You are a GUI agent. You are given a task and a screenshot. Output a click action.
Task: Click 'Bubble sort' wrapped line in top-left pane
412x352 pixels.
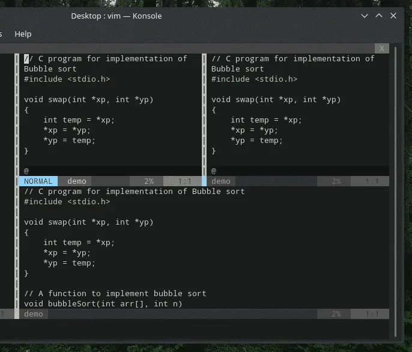pos(50,69)
